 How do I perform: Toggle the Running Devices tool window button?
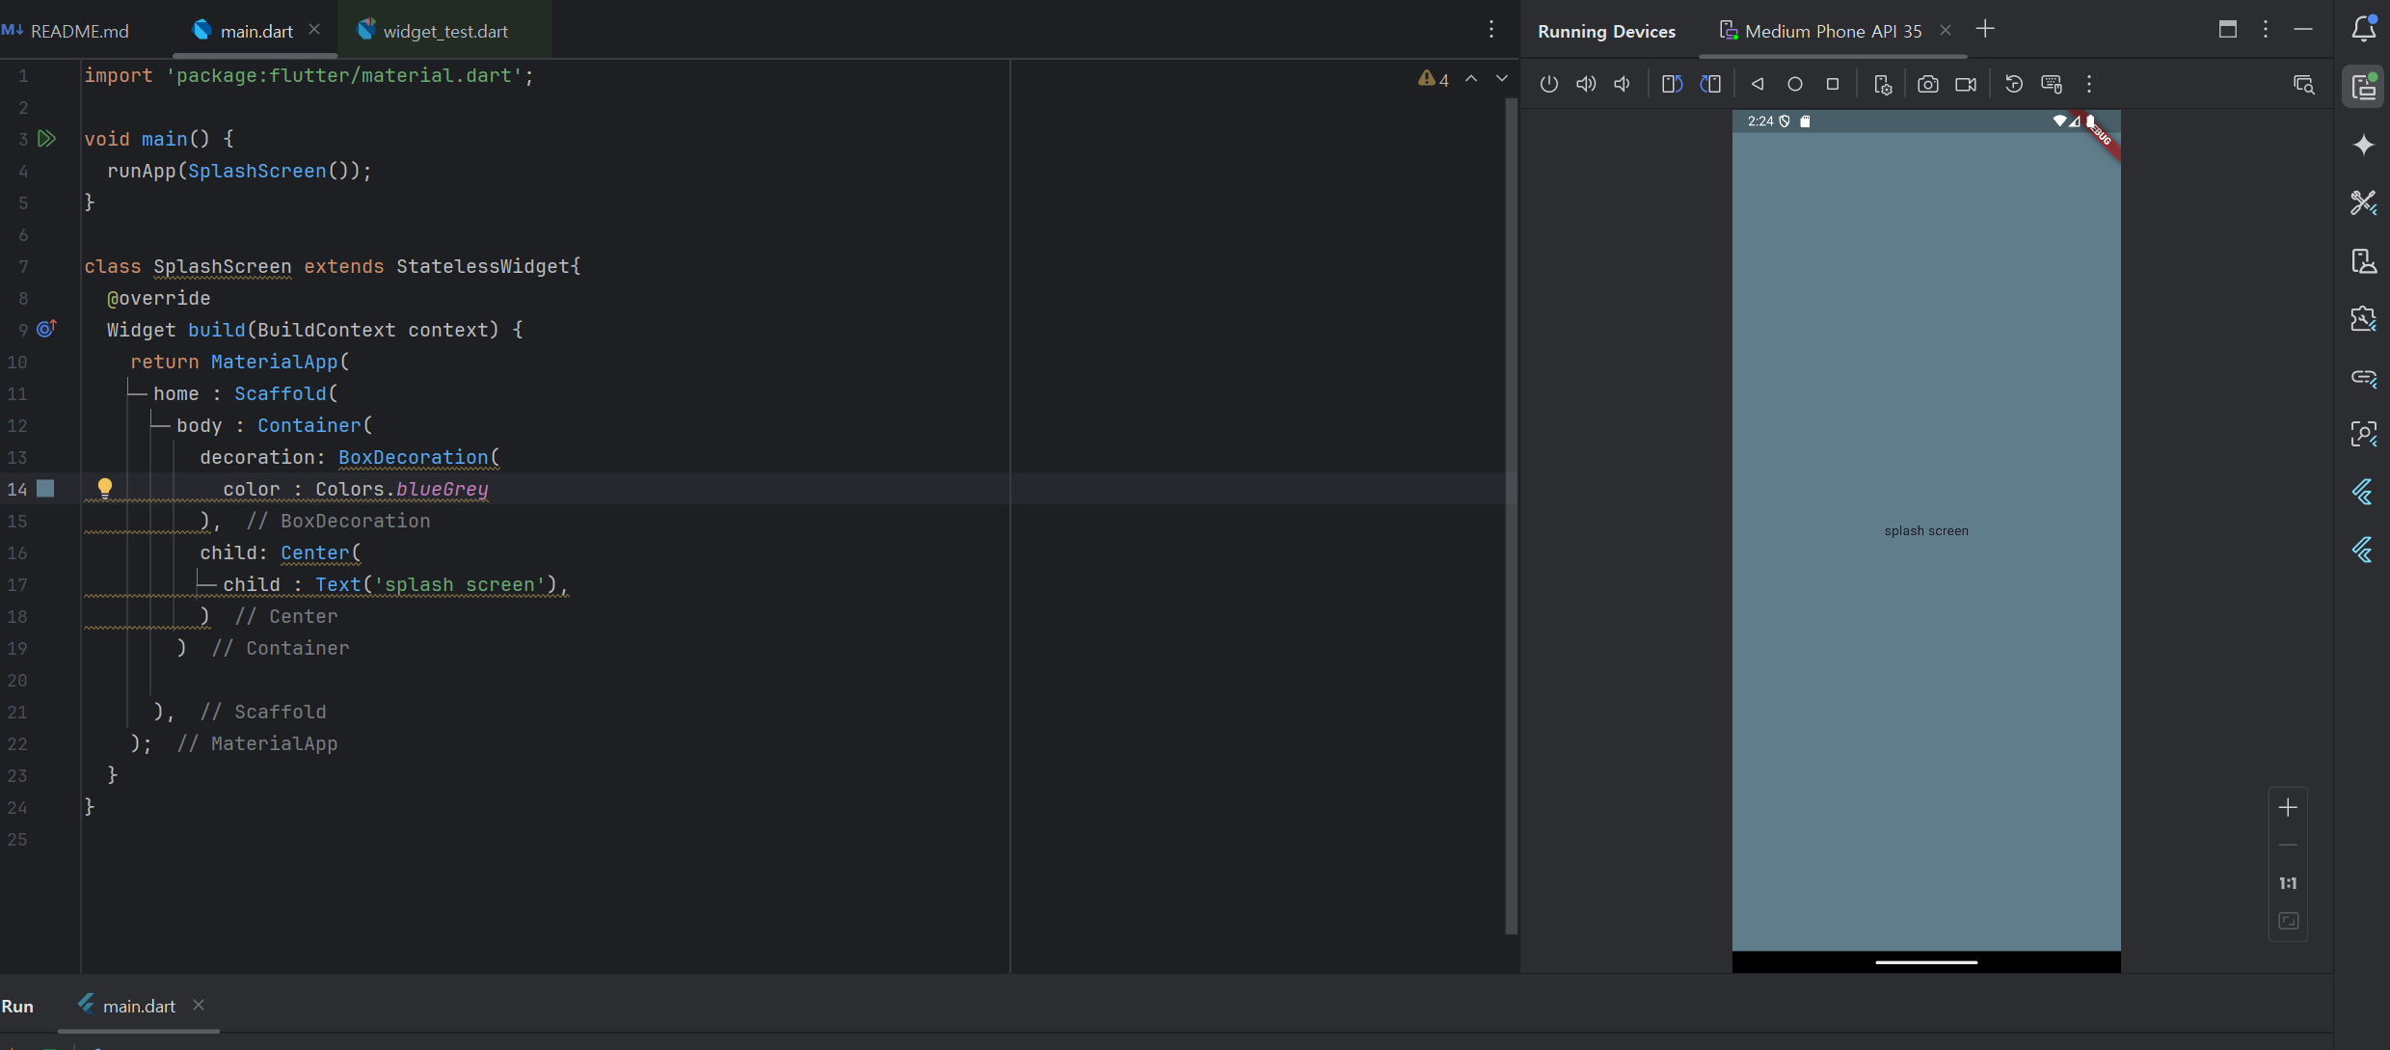click(2363, 87)
